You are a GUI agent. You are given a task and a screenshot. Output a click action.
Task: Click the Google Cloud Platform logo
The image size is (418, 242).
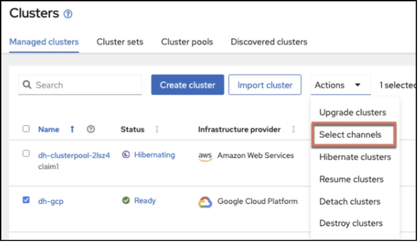pos(205,202)
